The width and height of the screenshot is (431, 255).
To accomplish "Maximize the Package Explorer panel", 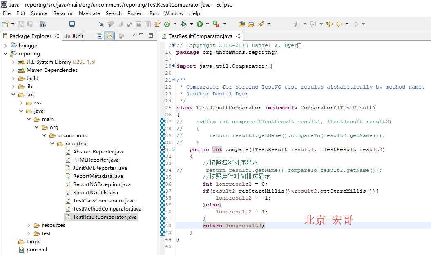I will [151, 35].
